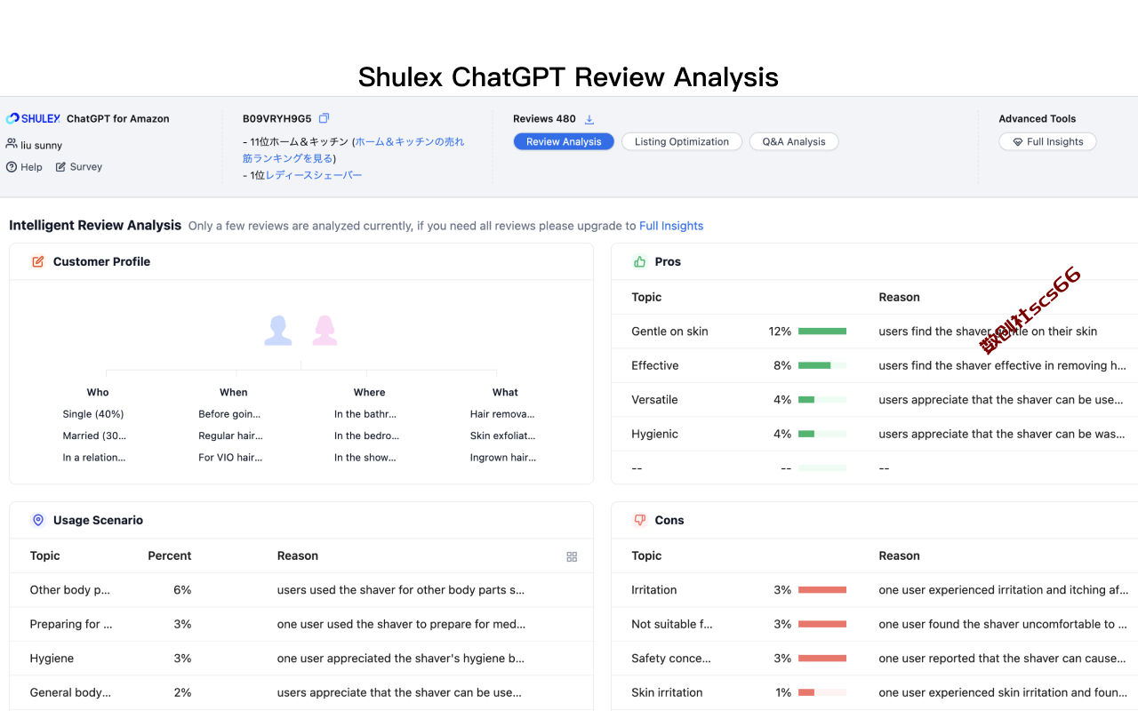
Task: Switch Usage Scenario view with grid icon
Action: [572, 556]
